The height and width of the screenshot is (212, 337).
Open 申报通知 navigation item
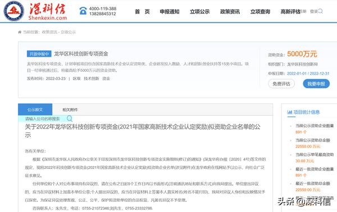pyautogui.click(x=170, y=12)
